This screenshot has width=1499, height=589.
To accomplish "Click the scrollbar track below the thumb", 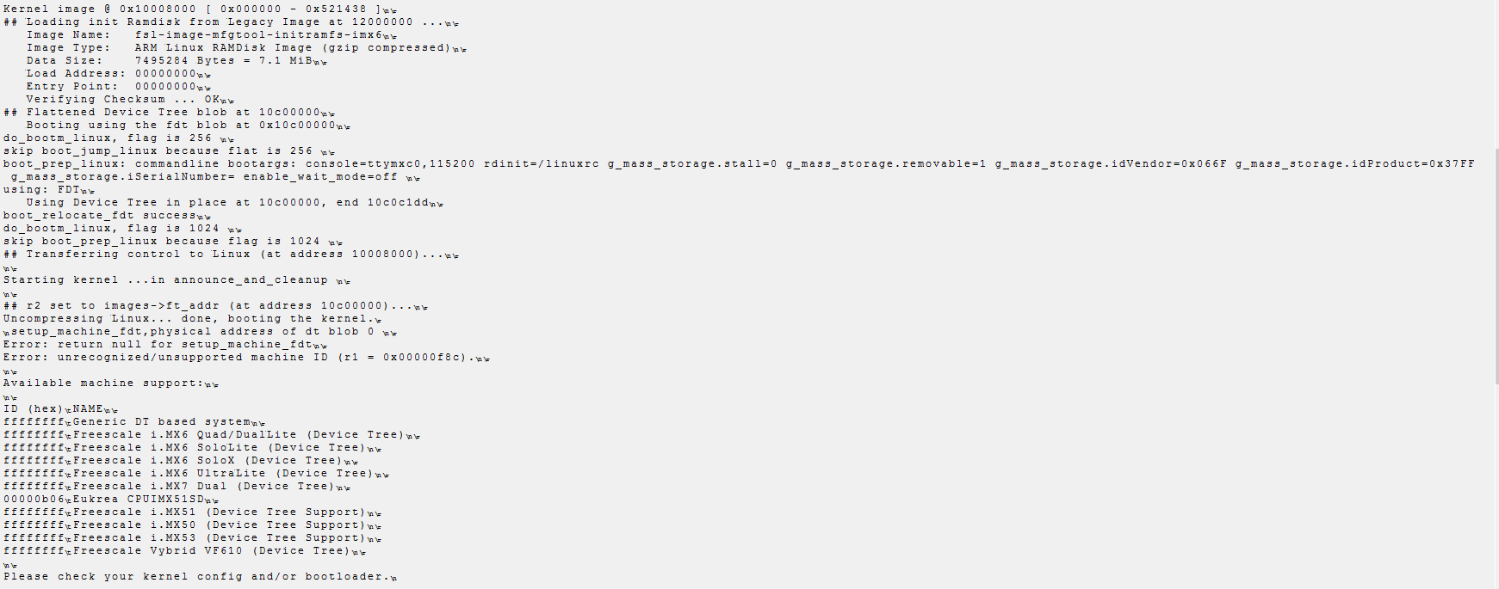I will click(1496, 482).
